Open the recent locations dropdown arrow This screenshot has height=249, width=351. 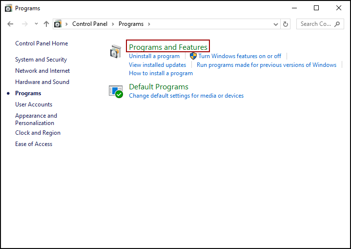[36, 24]
